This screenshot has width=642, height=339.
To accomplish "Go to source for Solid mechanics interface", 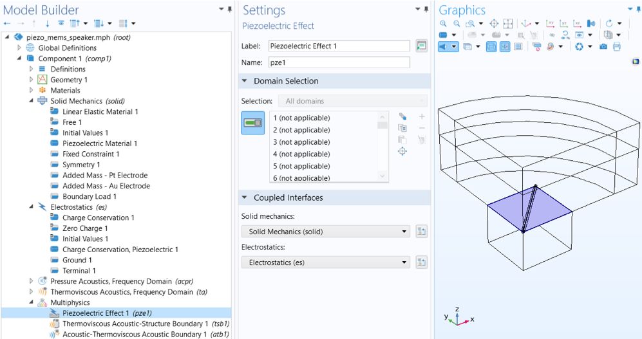I will click(422, 232).
